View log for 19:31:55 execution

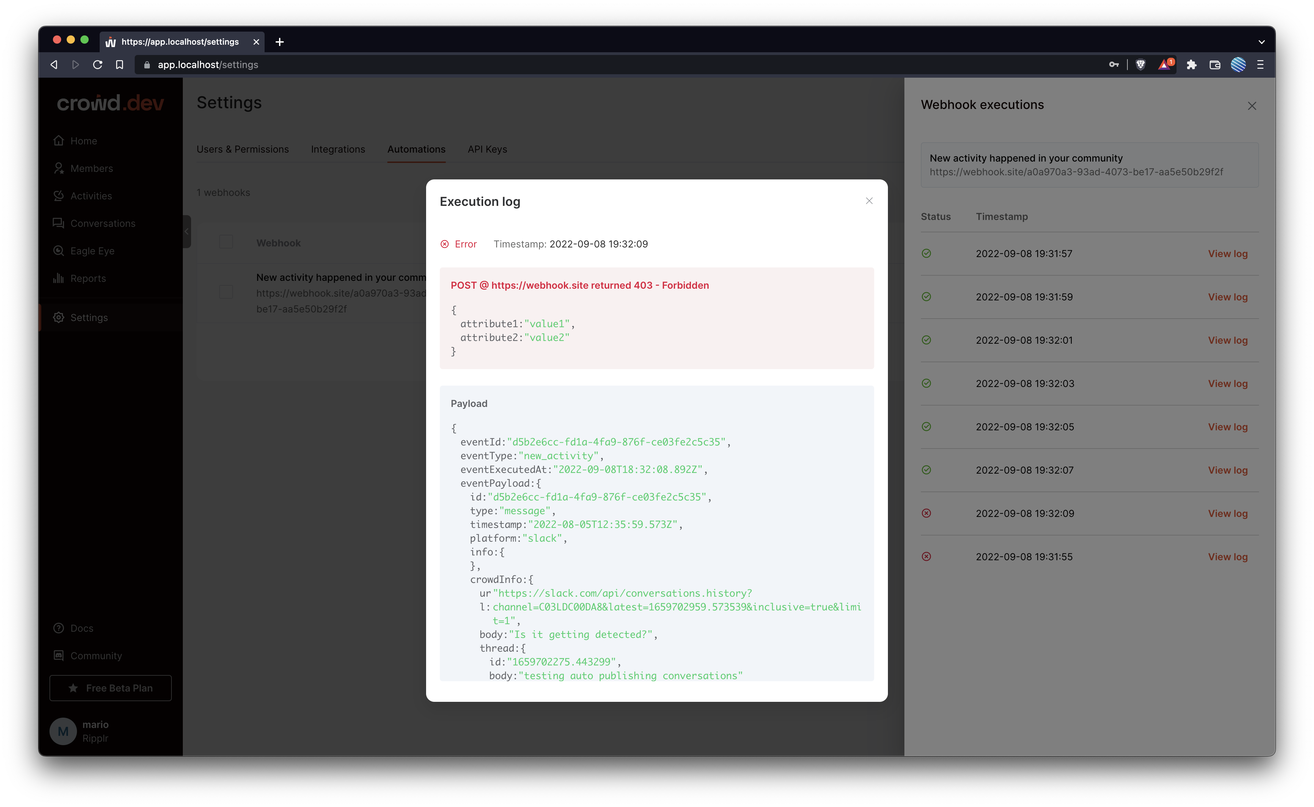[x=1227, y=557]
